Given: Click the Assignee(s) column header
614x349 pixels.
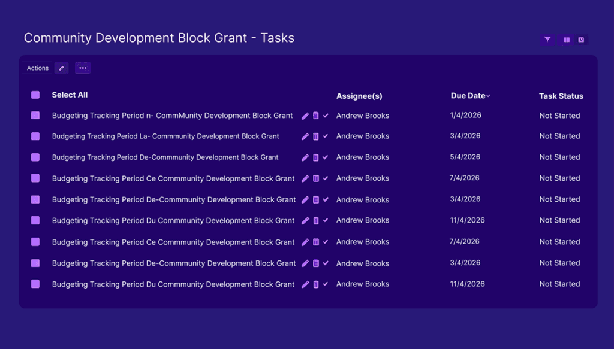Looking at the screenshot, I should [359, 96].
